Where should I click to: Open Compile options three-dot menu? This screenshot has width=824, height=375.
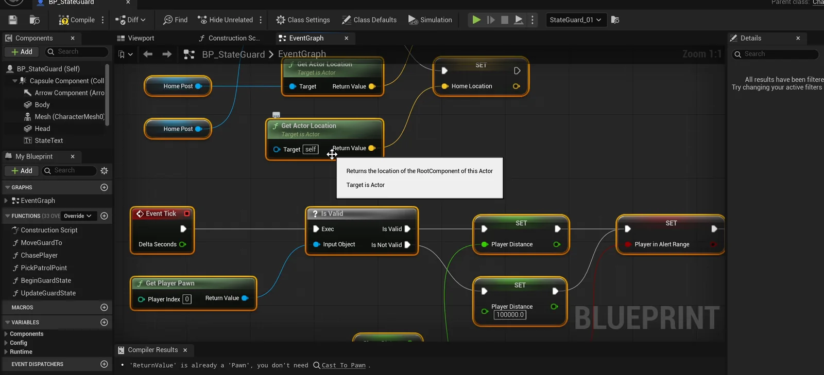[103, 20]
